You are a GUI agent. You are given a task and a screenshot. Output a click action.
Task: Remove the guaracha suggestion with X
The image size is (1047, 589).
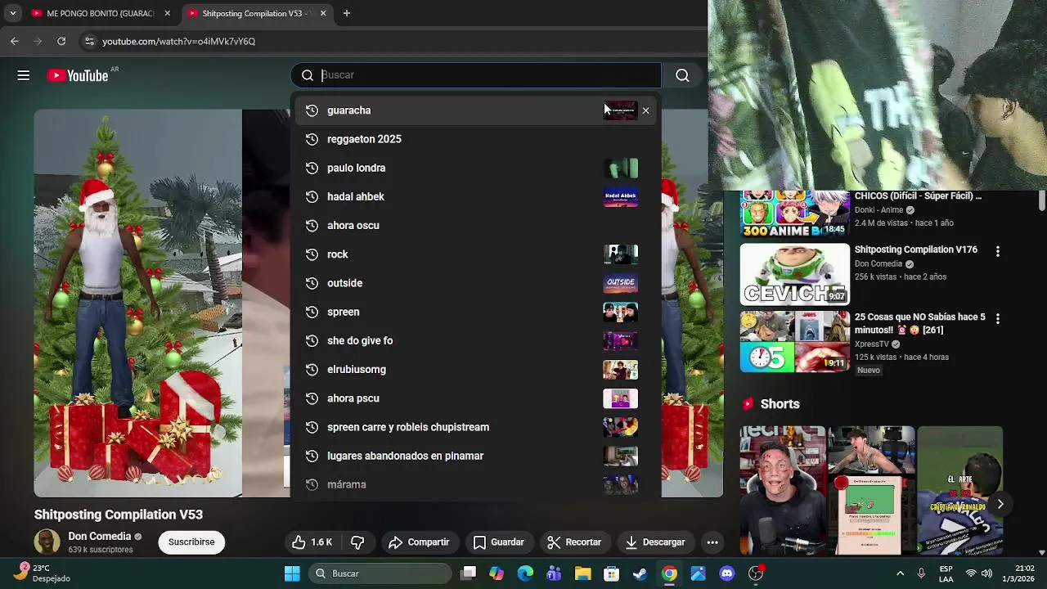point(645,110)
